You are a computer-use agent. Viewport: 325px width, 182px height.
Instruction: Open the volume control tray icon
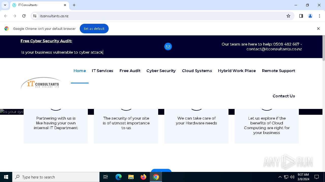pyautogui.click(x=292, y=177)
